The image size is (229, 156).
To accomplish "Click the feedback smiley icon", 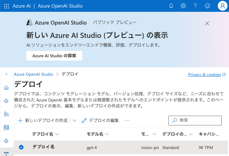I will pos(207,6).
